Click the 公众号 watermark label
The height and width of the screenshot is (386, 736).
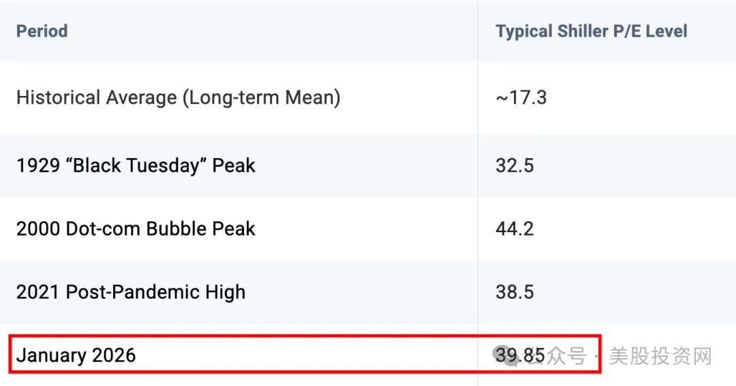[x=557, y=356]
